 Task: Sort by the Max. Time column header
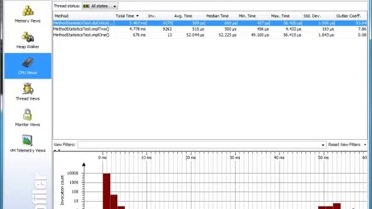coord(285,16)
